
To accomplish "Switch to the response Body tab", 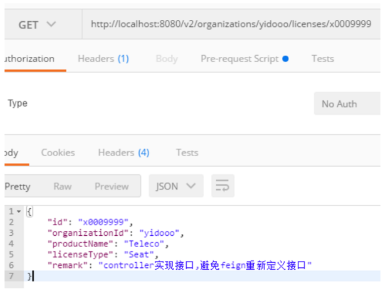I will (x=11, y=153).
